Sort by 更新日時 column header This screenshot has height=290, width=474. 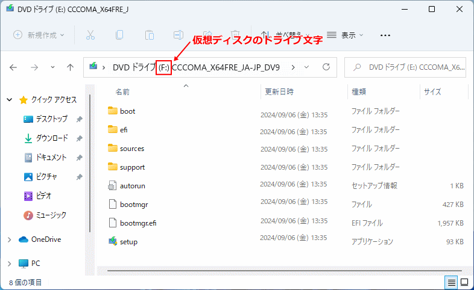pos(280,92)
